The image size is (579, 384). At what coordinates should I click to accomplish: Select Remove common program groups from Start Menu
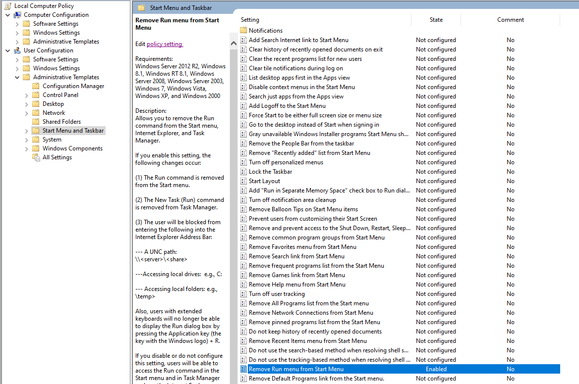coord(316,238)
